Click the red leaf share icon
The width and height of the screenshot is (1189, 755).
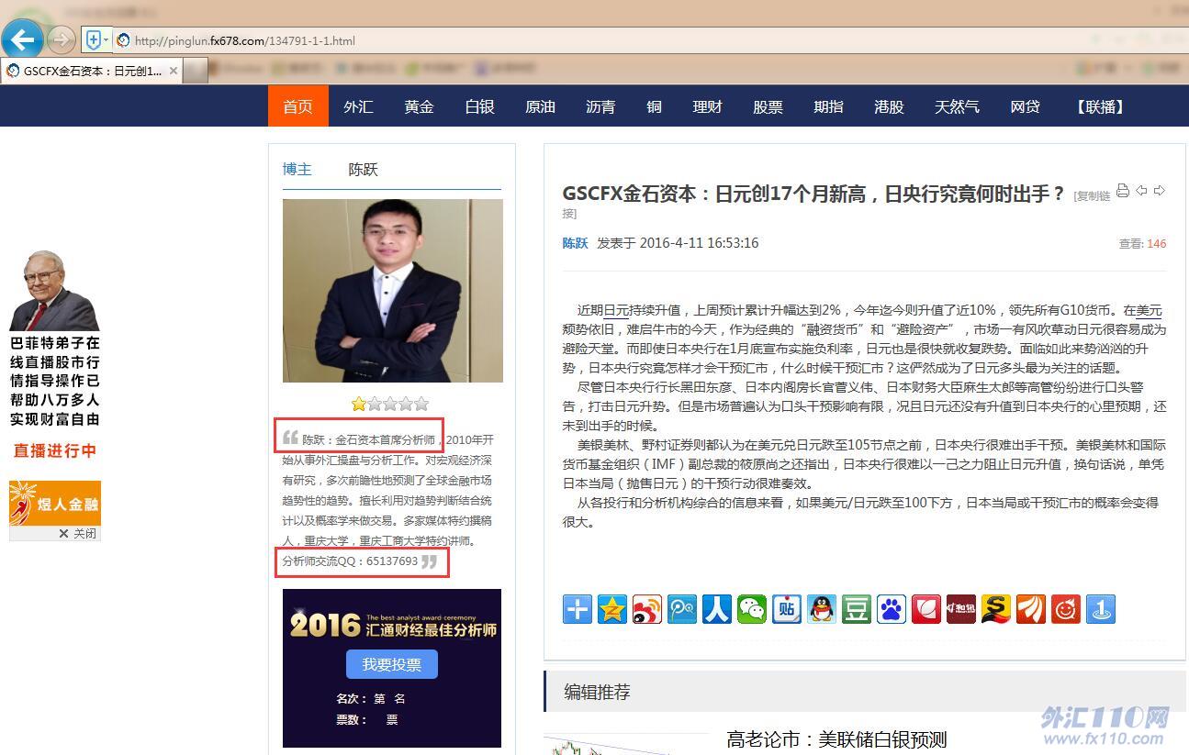click(926, 609)
